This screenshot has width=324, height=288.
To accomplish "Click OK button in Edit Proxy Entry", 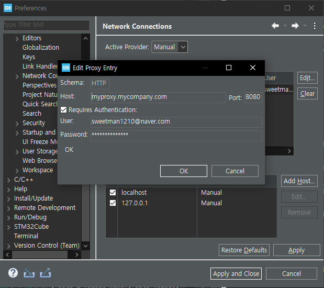I will pyautogui.click(x=184, y=171).
